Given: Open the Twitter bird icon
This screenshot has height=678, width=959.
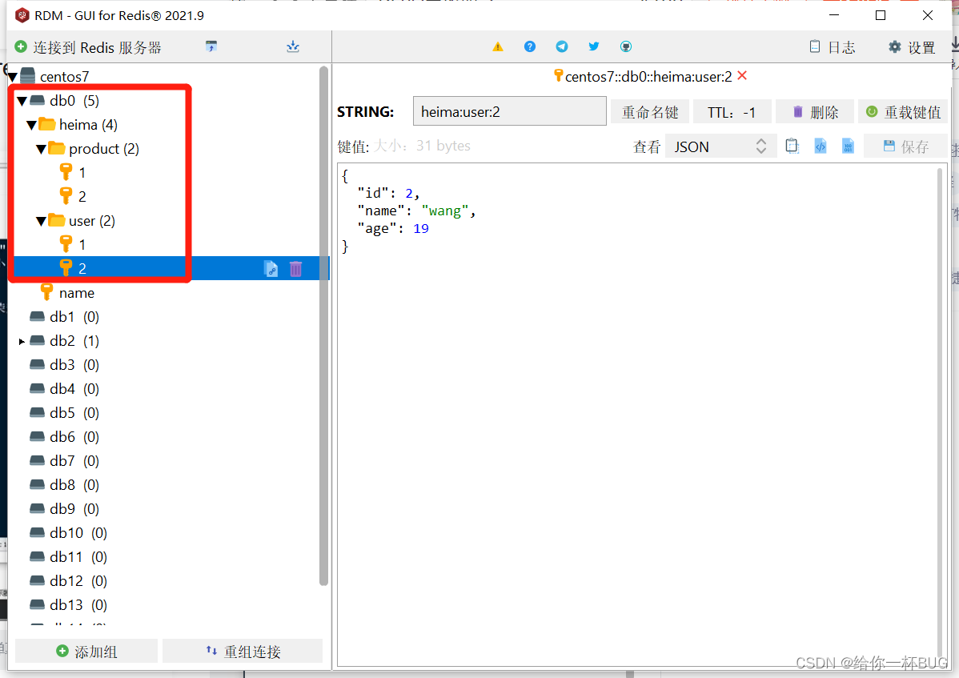Looking at the screenshot, I should pos(594,46).
